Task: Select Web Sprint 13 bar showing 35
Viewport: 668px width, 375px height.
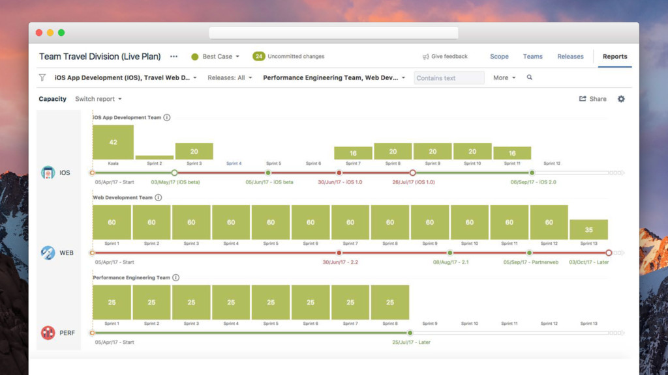Action: click(x=588, y=230)
